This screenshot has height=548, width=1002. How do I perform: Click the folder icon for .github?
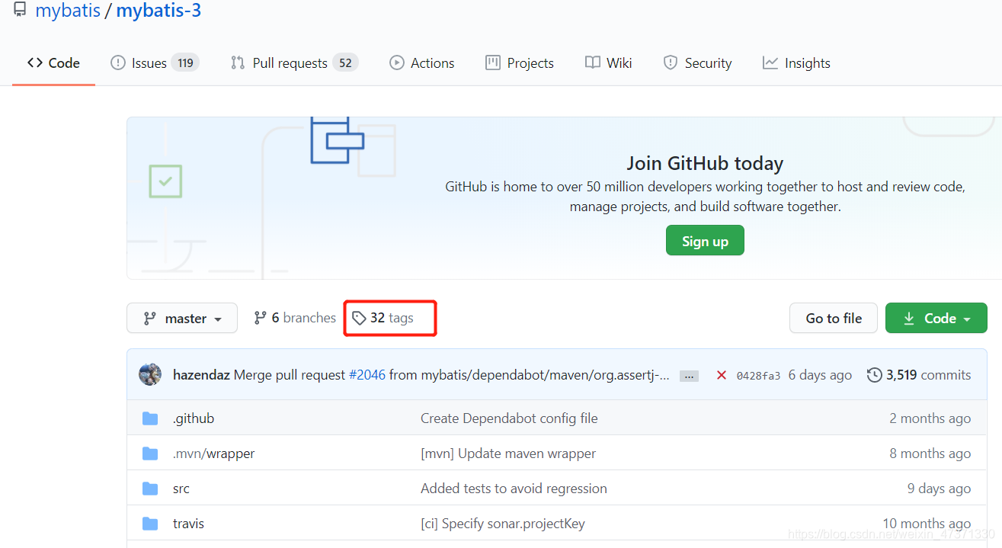coord(150,418)
